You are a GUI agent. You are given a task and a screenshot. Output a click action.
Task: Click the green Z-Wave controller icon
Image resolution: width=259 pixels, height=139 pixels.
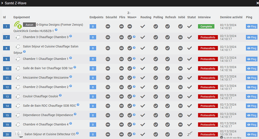click(18, 25)
